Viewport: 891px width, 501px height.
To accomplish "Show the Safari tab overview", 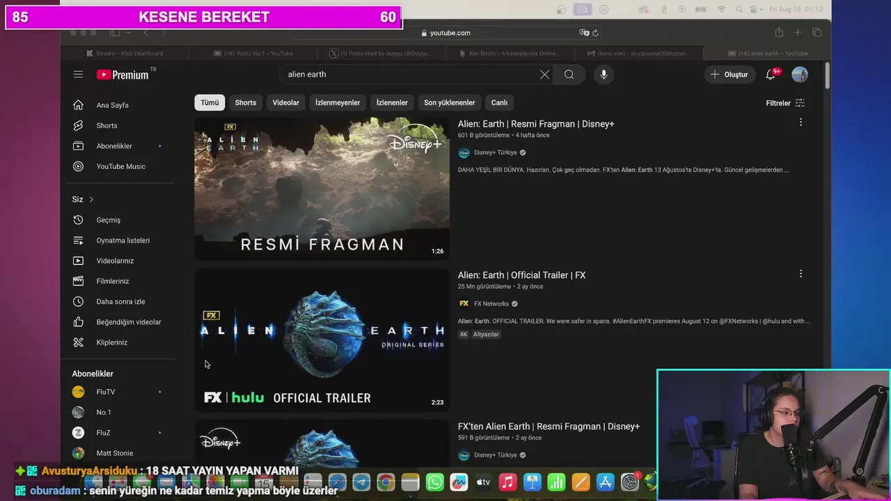I will [817, 33].
